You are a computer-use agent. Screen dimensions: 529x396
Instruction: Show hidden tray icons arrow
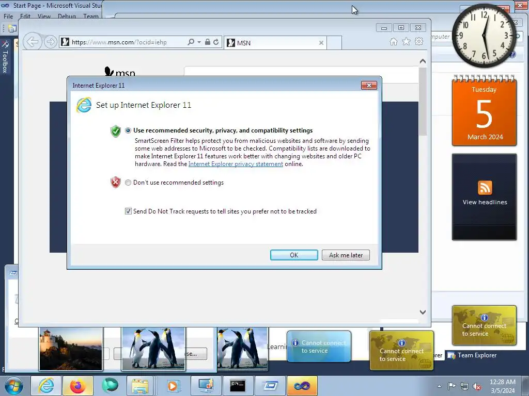click(439, 386)
